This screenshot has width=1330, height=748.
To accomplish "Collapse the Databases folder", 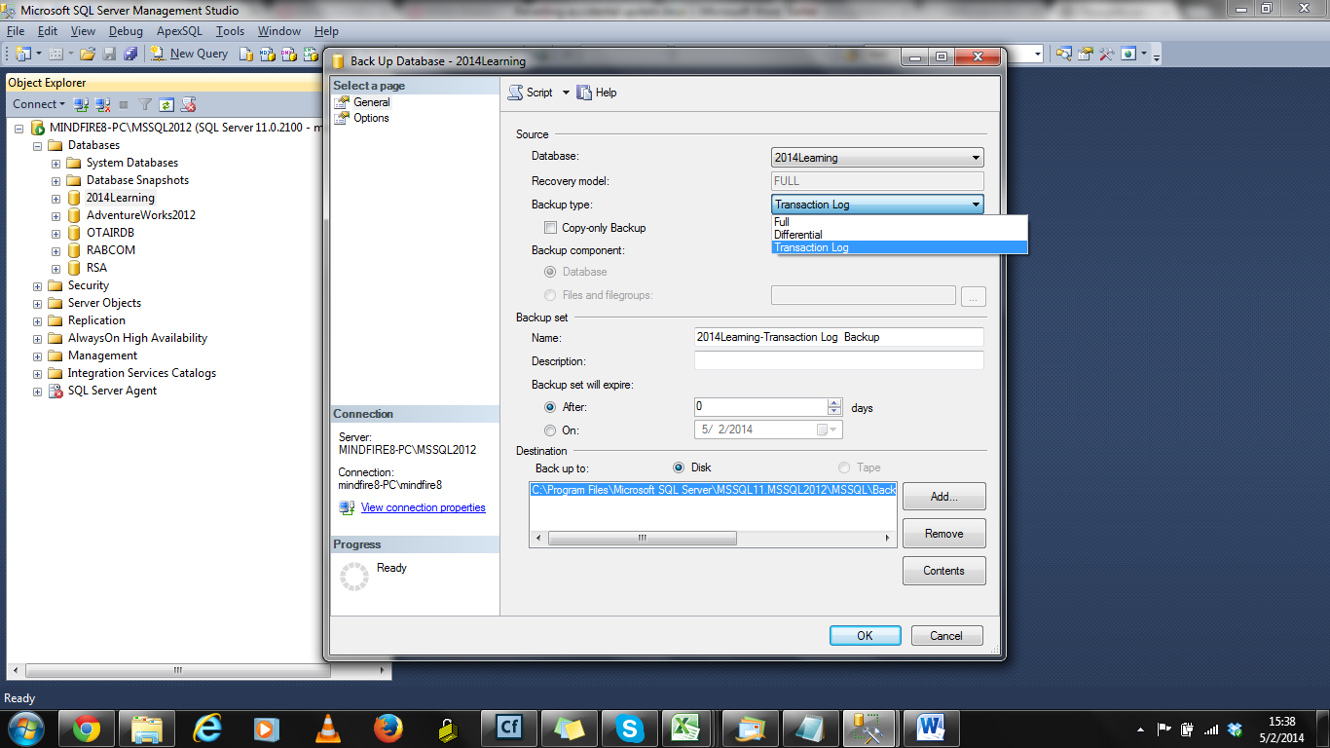I will tap(38, 145).
